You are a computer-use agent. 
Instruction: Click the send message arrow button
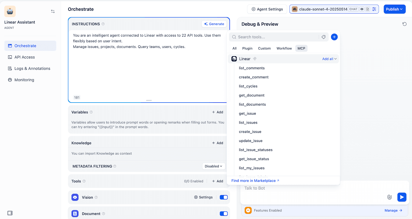(x=402, y=197)
